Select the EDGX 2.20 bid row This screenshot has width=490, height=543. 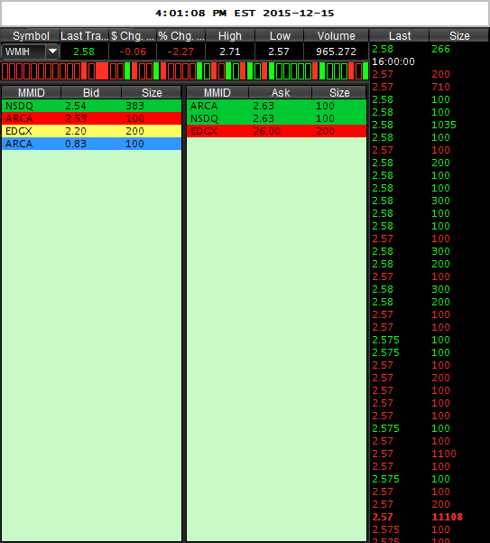tap(92, 131)
